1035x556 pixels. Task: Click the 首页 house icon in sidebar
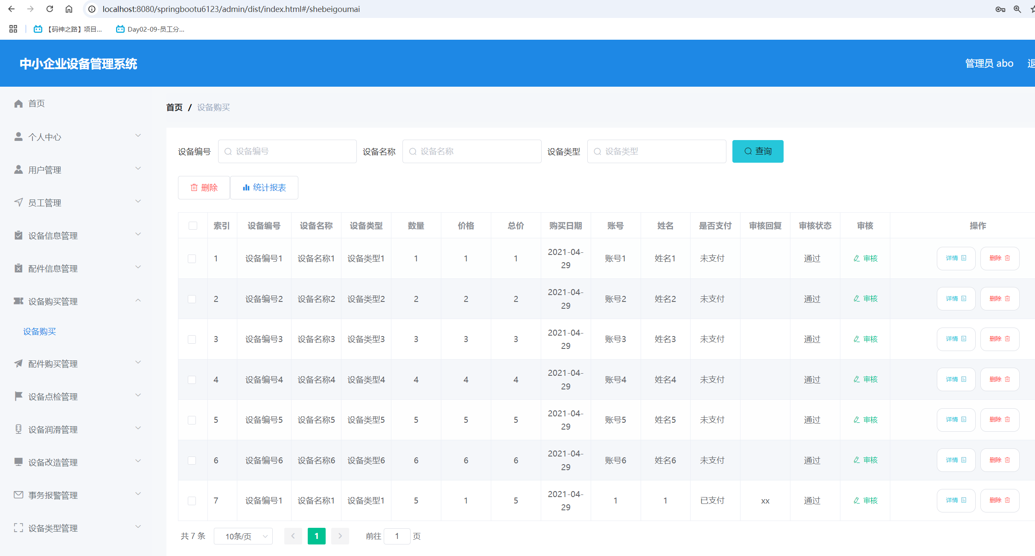18,104
